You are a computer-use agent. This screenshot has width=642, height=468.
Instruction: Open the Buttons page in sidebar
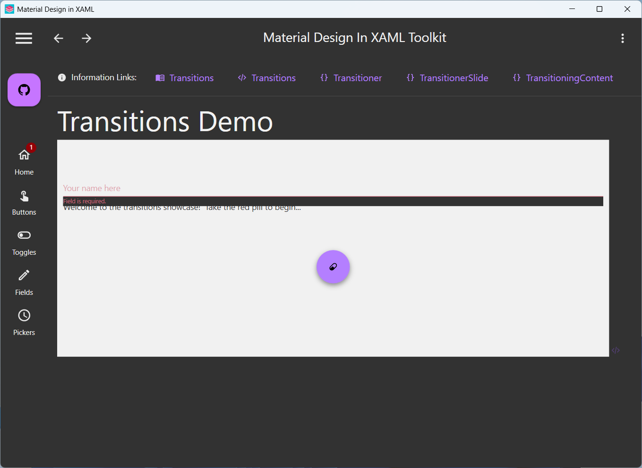(24, 203)
